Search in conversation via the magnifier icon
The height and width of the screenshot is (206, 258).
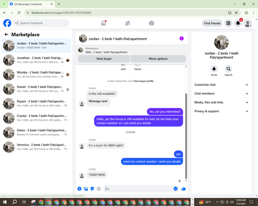pos(229,69)
